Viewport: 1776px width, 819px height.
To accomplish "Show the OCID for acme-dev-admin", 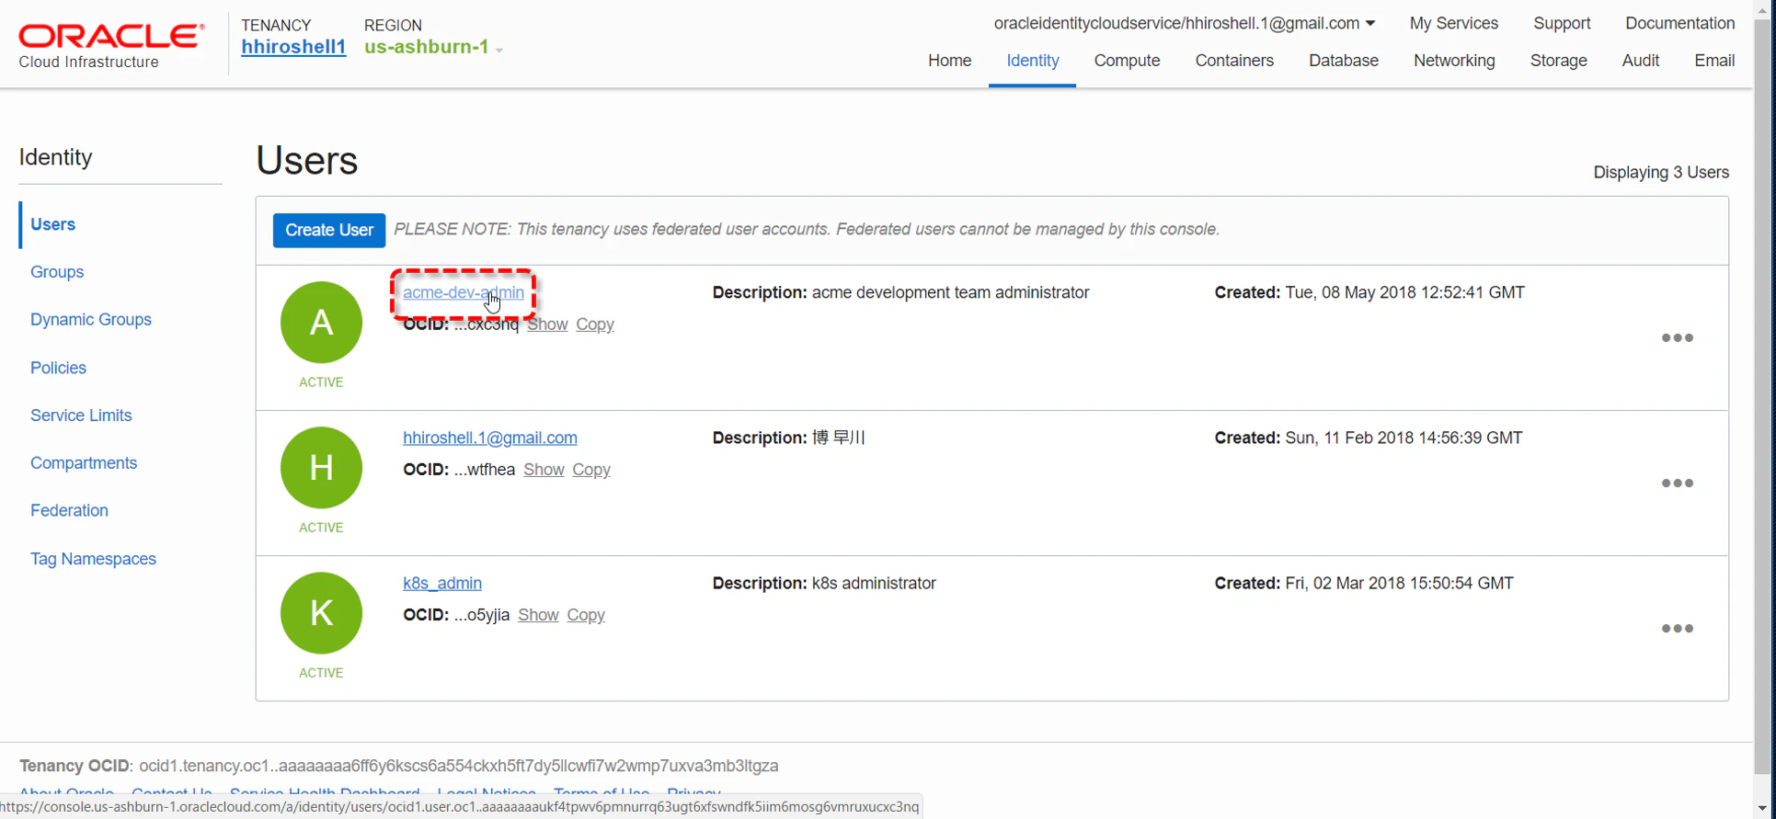I will pyautogui.click(x=547, y=324).
